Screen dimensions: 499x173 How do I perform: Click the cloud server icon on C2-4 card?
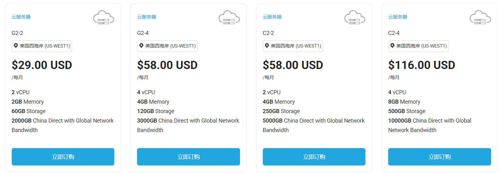480,17
